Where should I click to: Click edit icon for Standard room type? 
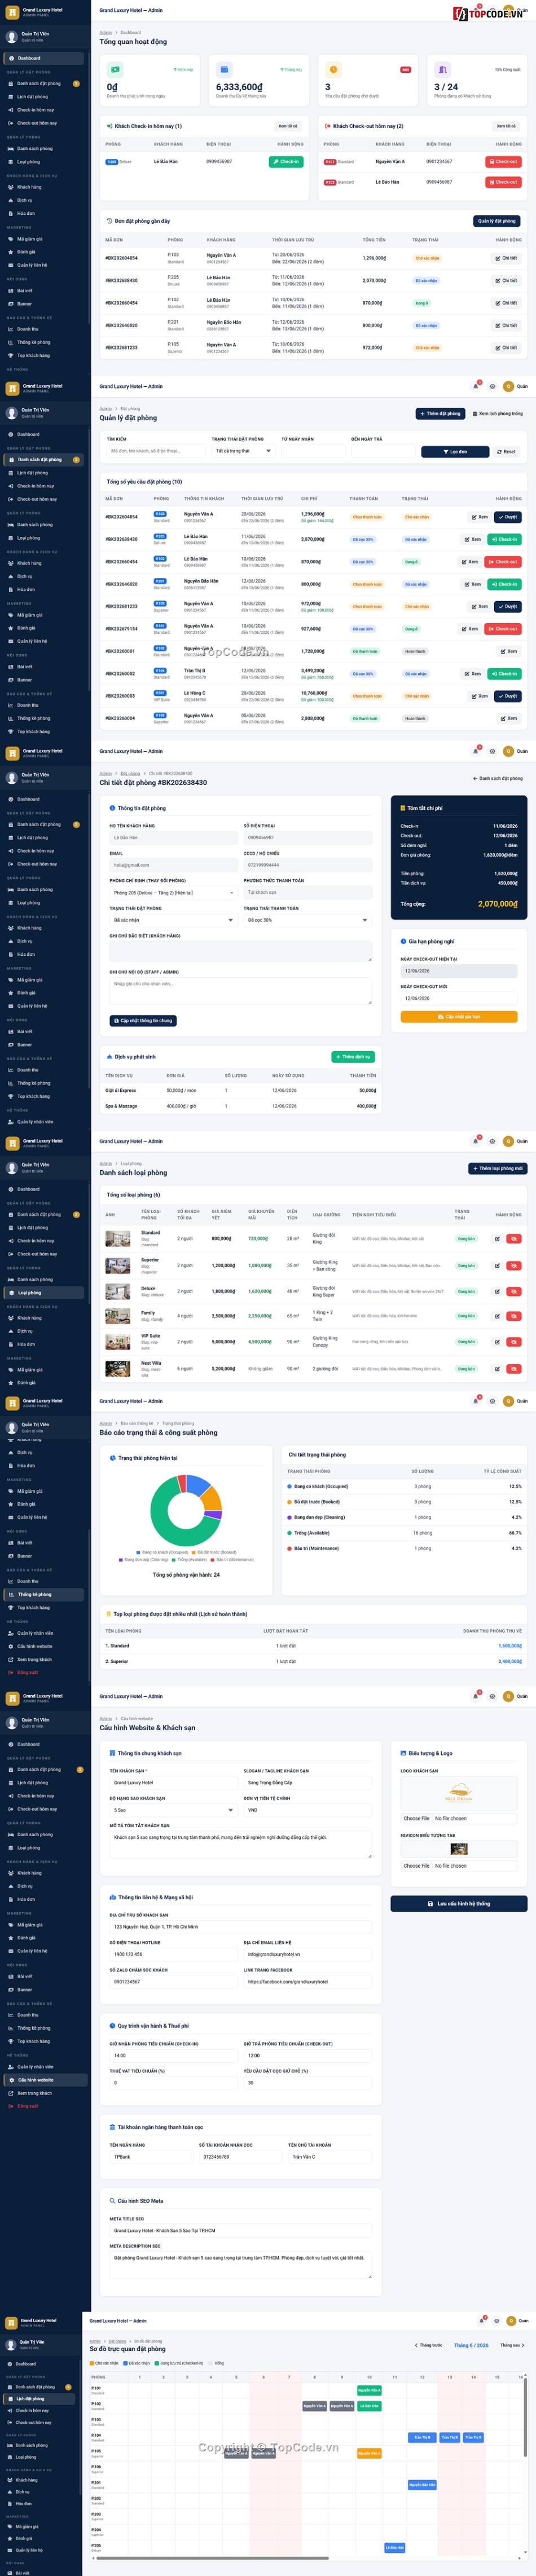[497, 1238]
